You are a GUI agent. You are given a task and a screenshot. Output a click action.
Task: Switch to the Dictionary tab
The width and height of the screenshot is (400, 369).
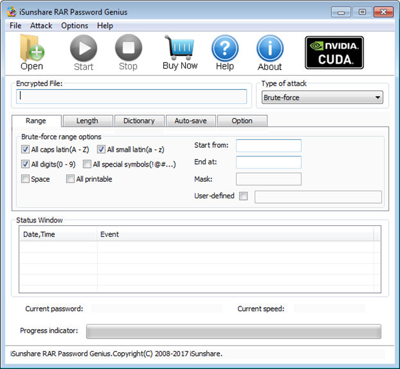[x=139, y=121]
